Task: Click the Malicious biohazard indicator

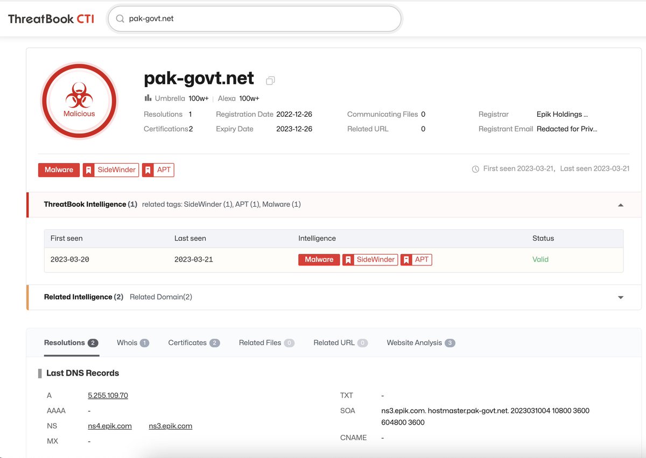Action: click(79, 100)
